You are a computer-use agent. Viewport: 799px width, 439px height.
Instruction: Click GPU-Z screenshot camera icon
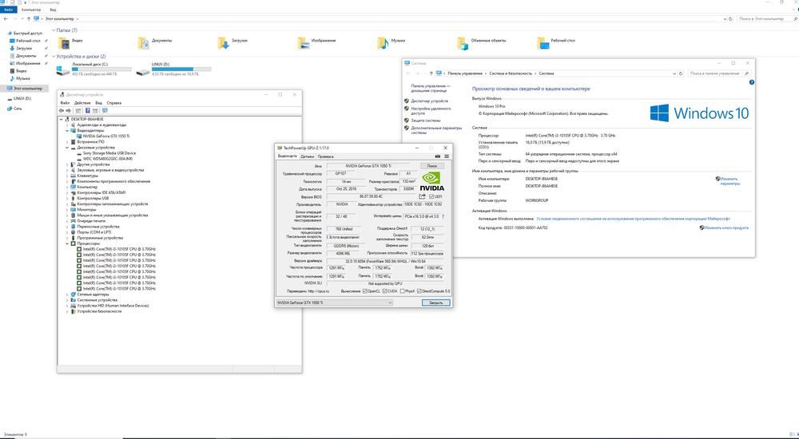coord(437,156)
